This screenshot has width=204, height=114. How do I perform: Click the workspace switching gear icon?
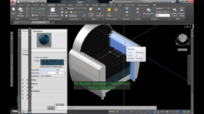(167, 112)
